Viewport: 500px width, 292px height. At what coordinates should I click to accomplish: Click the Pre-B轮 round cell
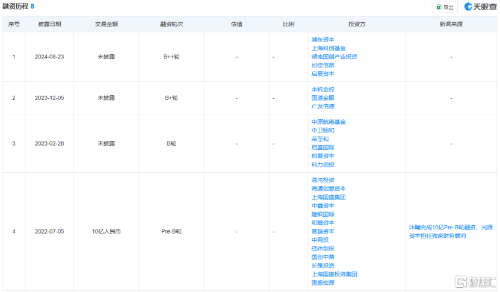pyautogui.click(x=171, y=232)
